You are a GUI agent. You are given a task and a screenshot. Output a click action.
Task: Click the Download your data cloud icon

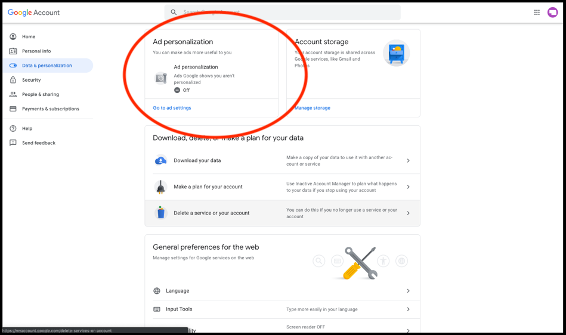[x=160, y=160]
